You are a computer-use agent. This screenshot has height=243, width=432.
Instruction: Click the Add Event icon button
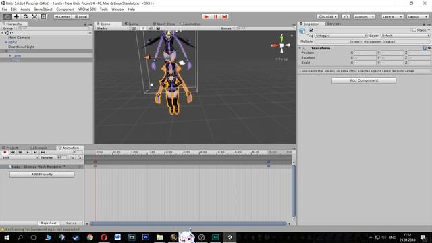[x=80, y=157]
